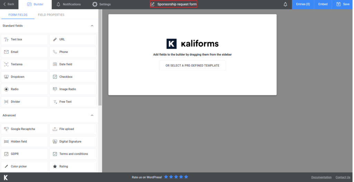Edit the Sponsorship request form title
The image size is (354, 182).
177,4
